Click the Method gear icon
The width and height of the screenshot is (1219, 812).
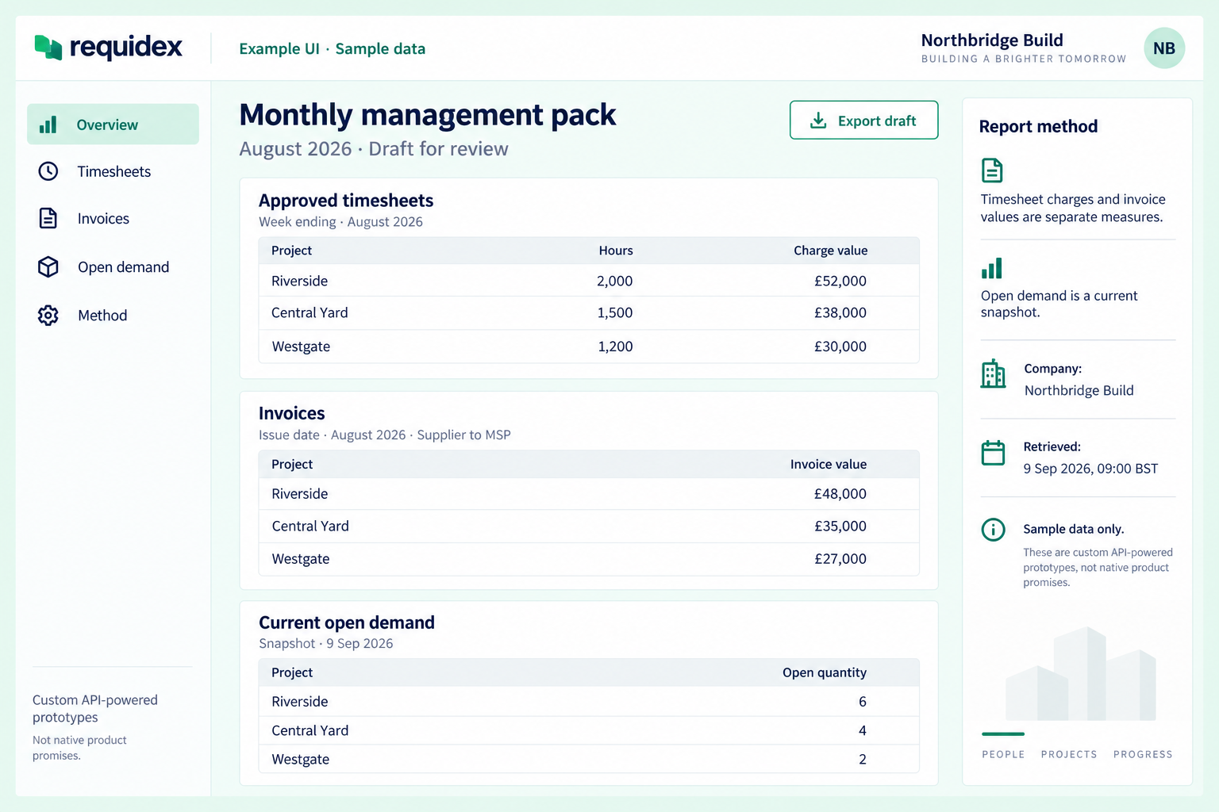pyautogui.click(x=48, y=316)
